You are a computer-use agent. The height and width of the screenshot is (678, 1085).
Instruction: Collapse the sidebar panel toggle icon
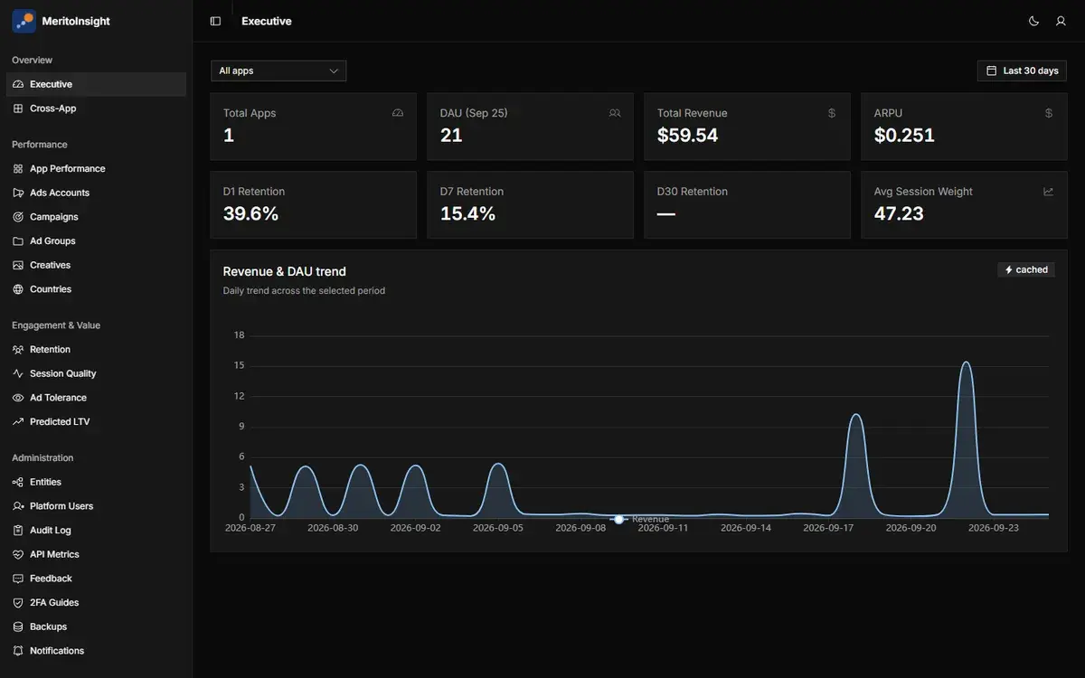[x=215, y=21]
